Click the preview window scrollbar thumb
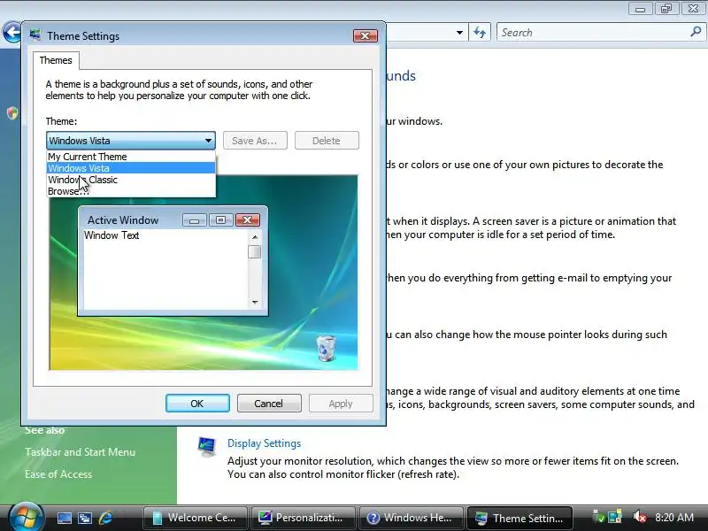Viewport: 708px width, 531px height. click(255, 251)
